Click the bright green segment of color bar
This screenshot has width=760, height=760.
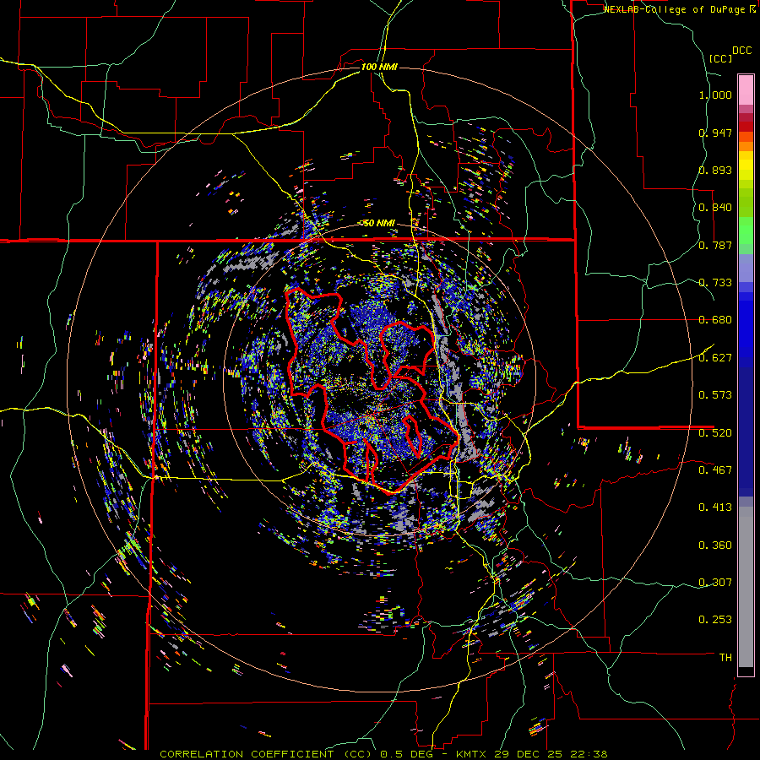click(746, 231)
